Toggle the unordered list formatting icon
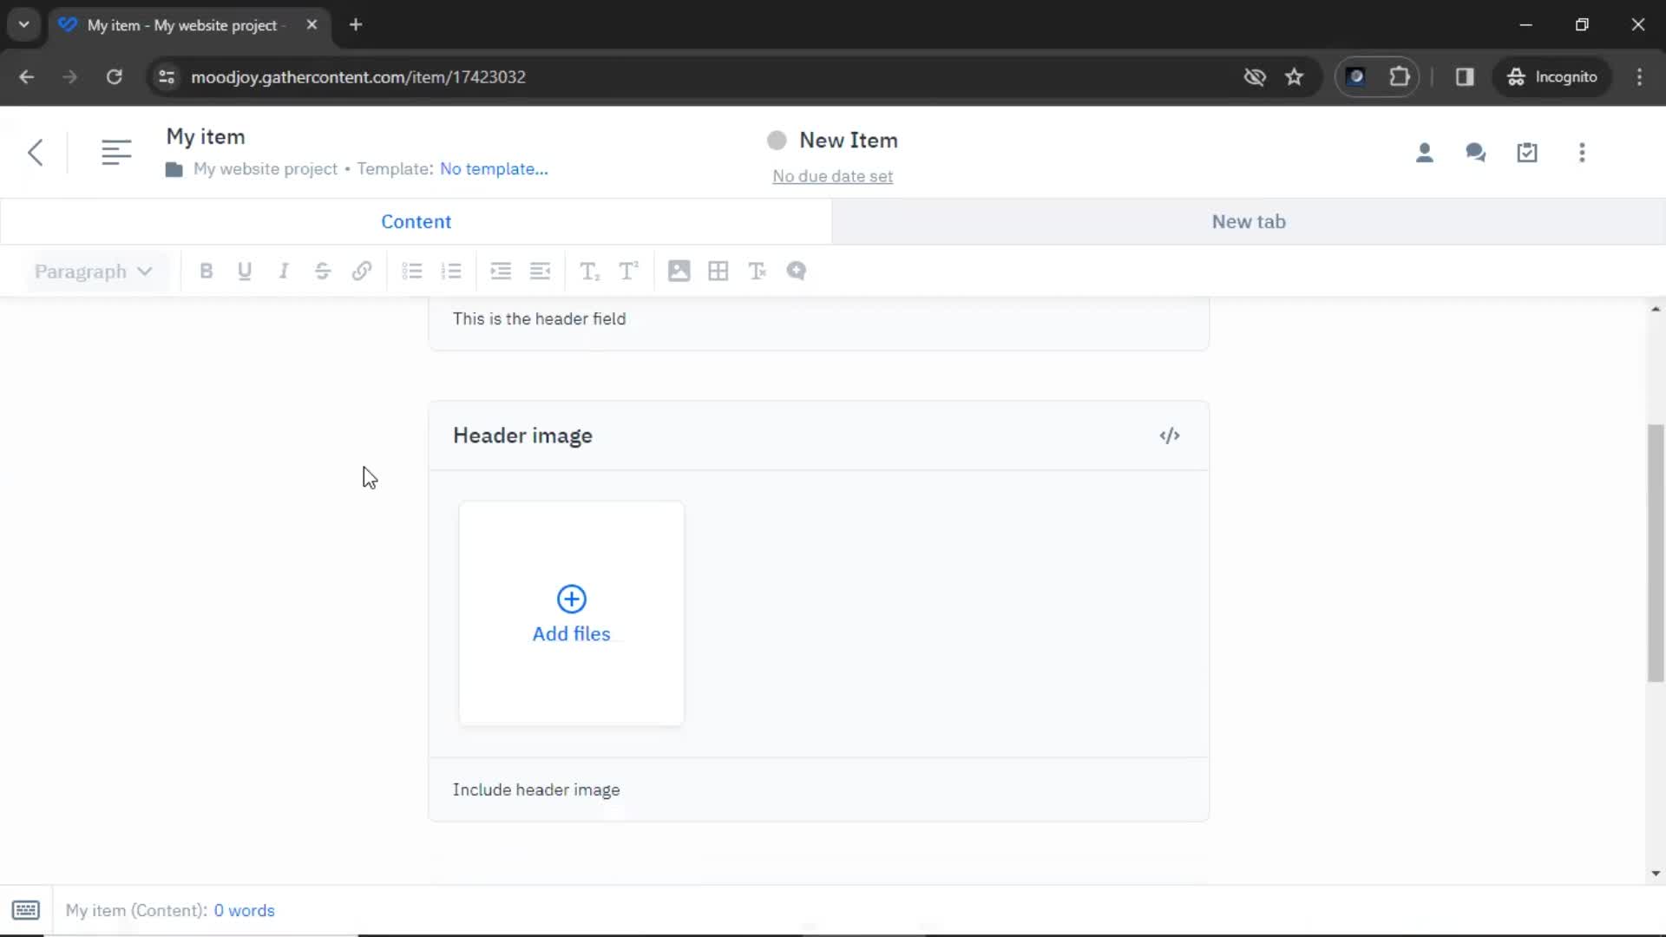The height and width of the screenshot is (937, 1666). click(412, 272)
